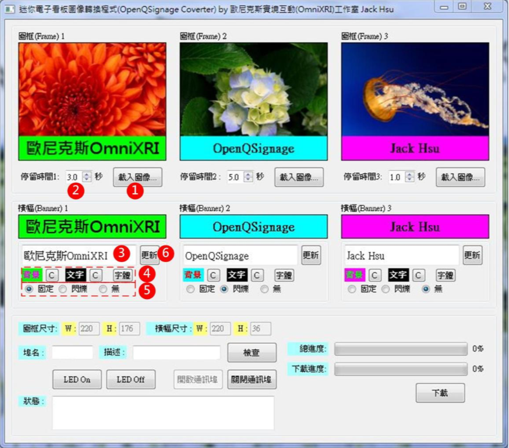Click Banner 2 black text color swatch

point(236,275)
